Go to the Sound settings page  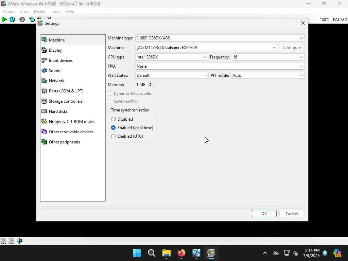[73, 71]
